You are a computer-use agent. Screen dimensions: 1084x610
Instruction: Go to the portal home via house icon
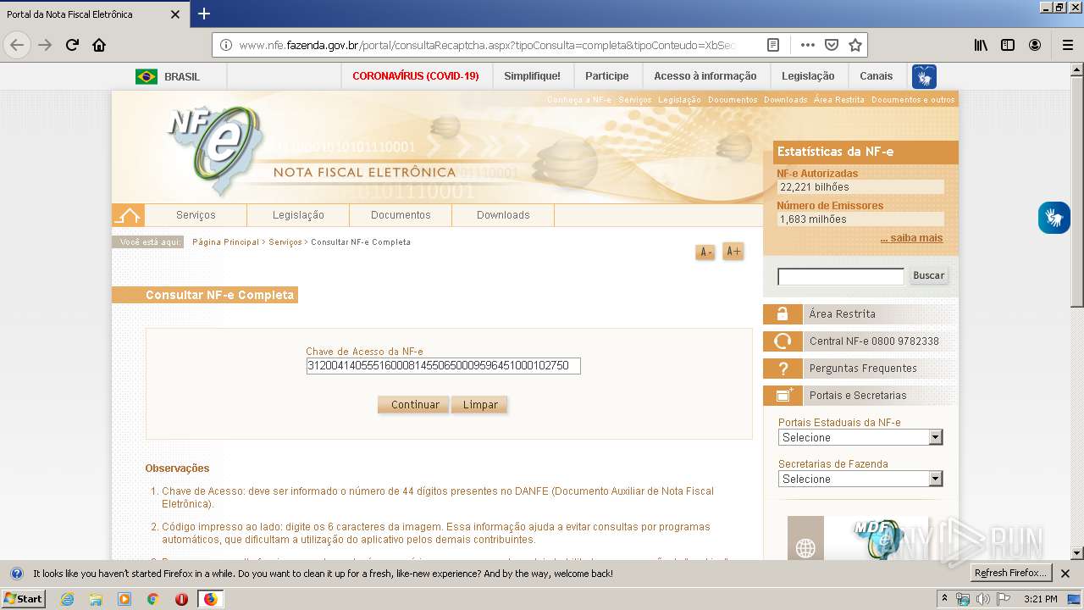[128, 215]
